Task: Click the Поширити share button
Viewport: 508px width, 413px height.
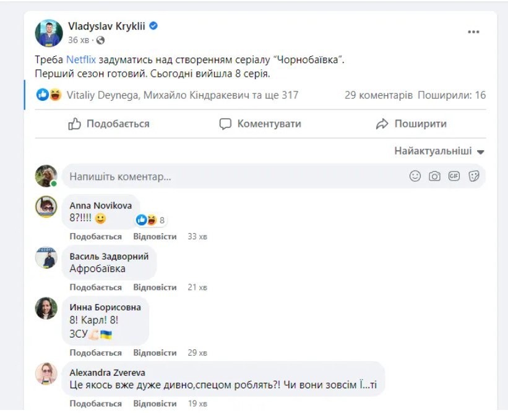Action: click(411, 124)
